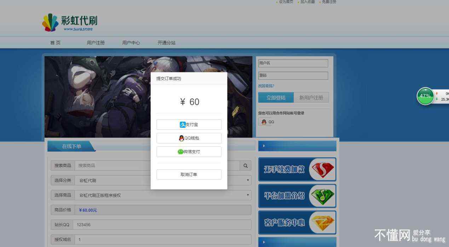Click the magnifier search button beside 搜索商品
This screenshot has height=247, width=449.
(246, 165)
